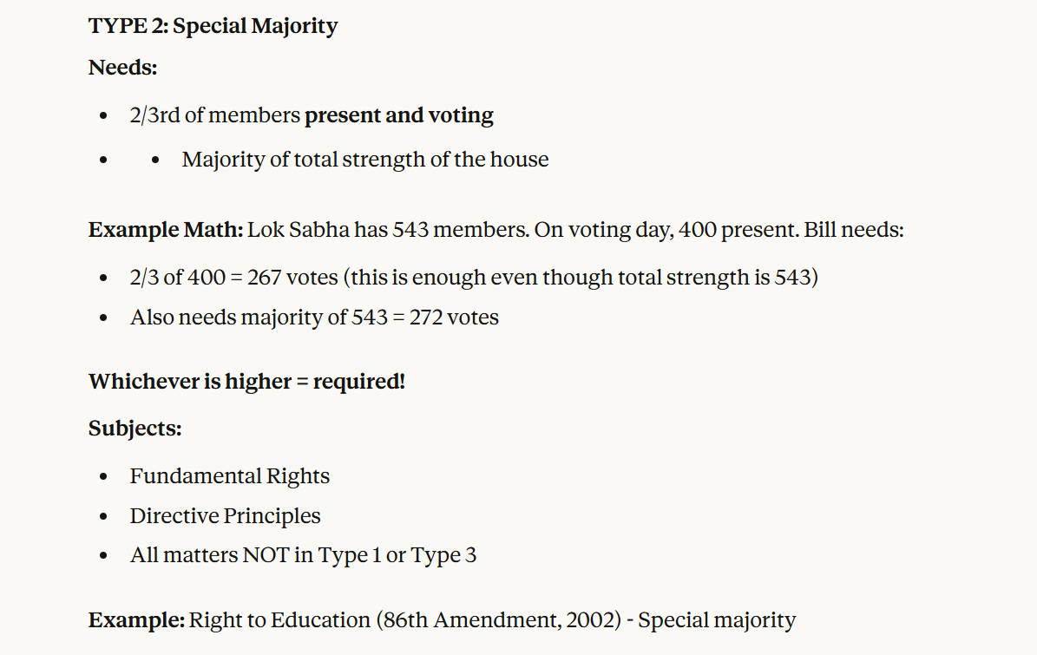The width and height of the screenshot is (1037, 655).
Task: Click "Majority of total strength of the house"
Action: 364,160
